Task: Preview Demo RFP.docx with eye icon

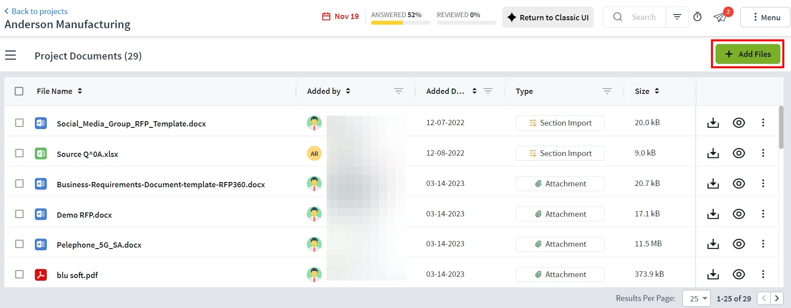Action: pos(739,214)
